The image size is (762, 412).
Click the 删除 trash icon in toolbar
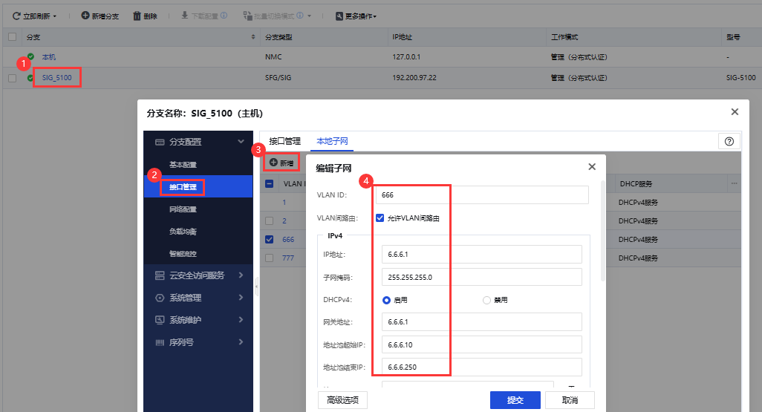[137, 16]
